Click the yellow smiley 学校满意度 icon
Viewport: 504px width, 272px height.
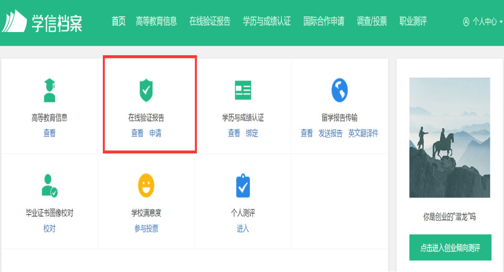click(x=146, y=185)
